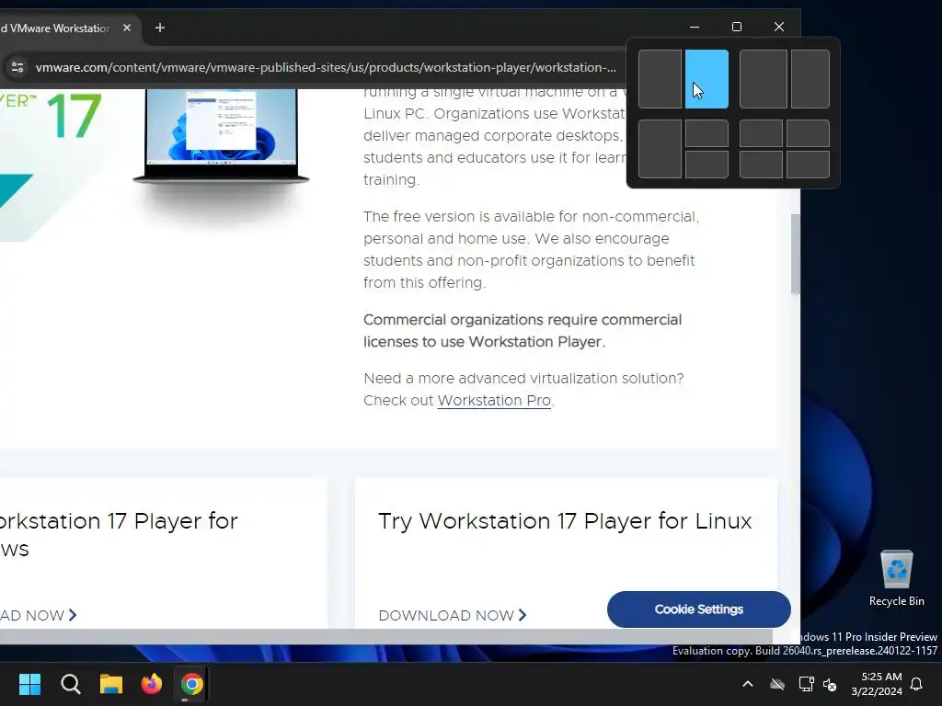The image size is (942, 706).
Task: Select the Recycle Bin desktop icon
Action: pos(896,578)
